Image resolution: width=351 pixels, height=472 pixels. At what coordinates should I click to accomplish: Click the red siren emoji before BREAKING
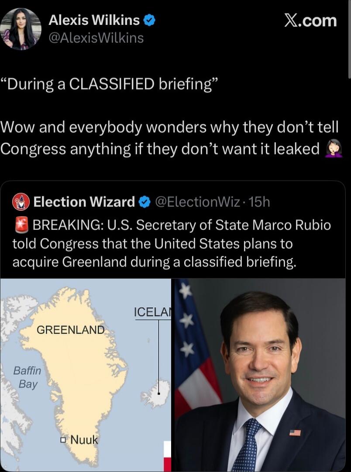(21, 225)
